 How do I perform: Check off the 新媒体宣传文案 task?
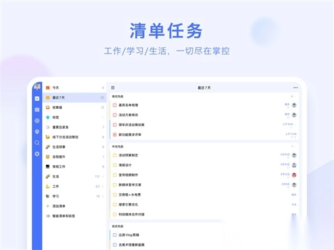pyautogui.click(x=115, y=185)
